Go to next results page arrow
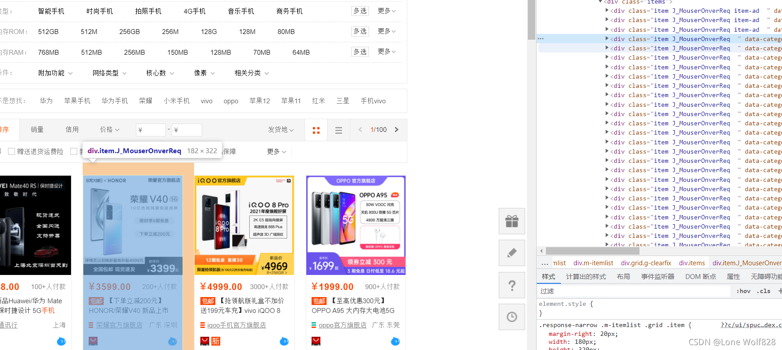 [x=396, y=130]
